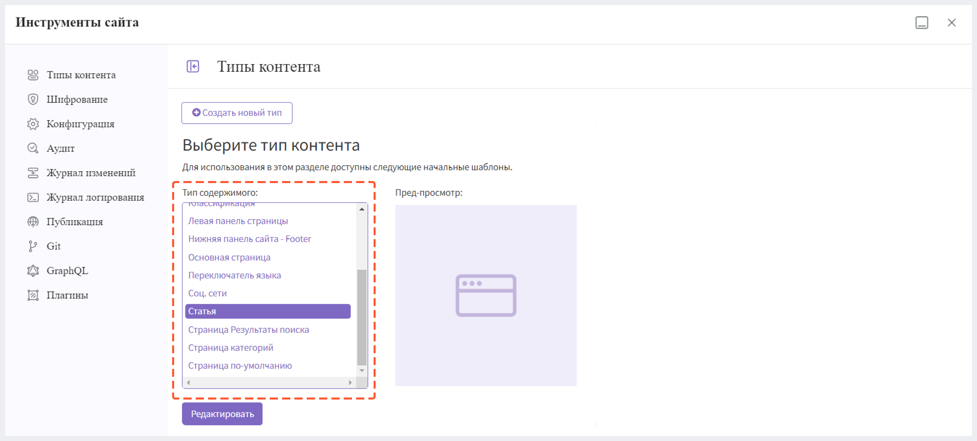Click Создать новый тип button
977x441 pixels.
[237, 113]
